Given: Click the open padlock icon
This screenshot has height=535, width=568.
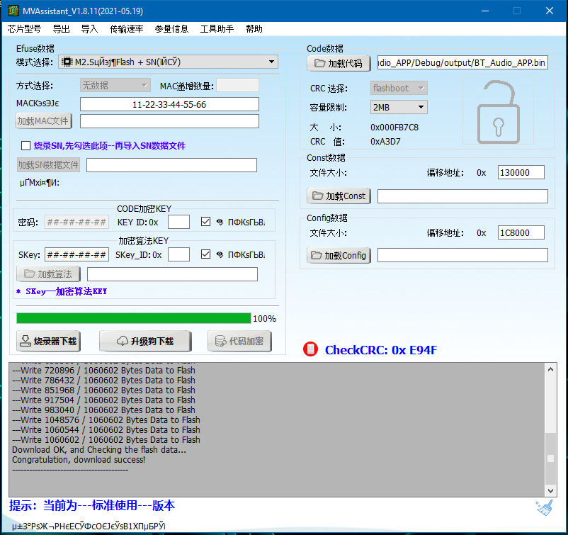Looking at the screenshot, I should (x=499, y=113).
